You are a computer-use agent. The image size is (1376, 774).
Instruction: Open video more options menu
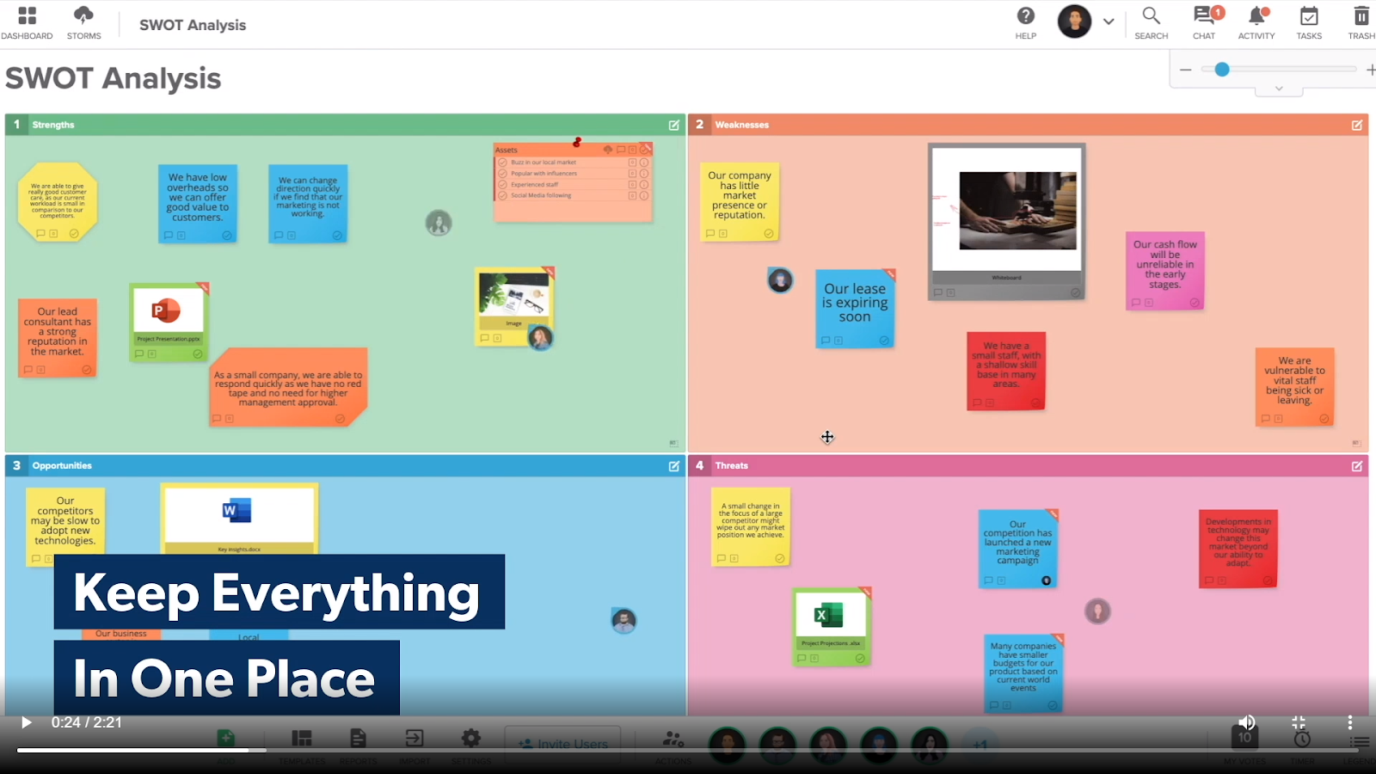pyautogui.click(x=1350, y=722)
